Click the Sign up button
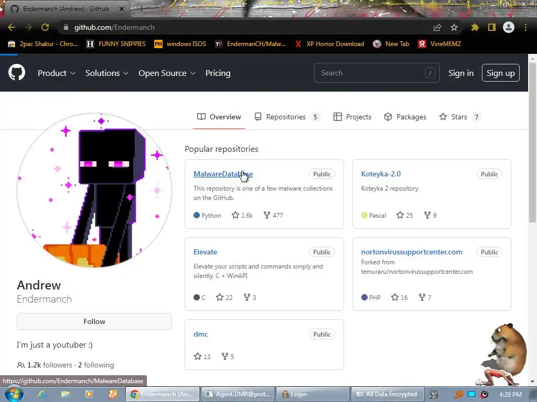This screenshot has height=402, width=537. click(x=501, y=73)
